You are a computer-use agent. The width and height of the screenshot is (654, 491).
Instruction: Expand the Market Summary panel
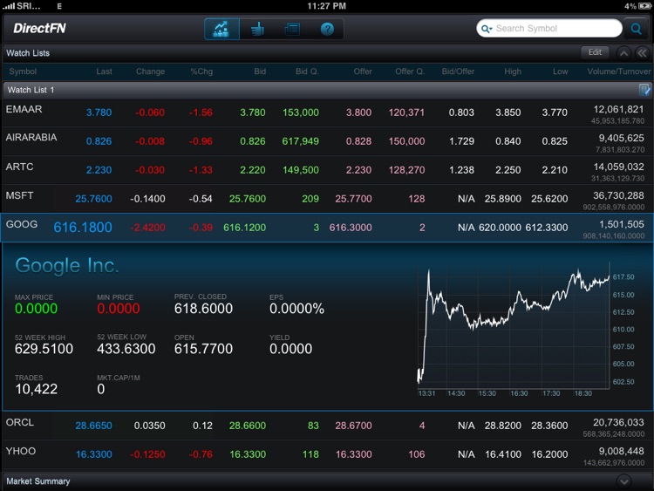(624, 481)
